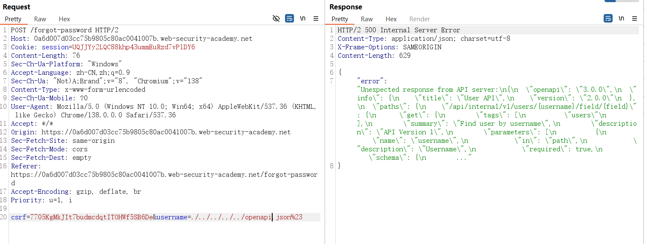Toggle line wrap icon in Request panel
Image resolution: width=645 pixels, height=244 pixels.
click(x=289, y=19)
